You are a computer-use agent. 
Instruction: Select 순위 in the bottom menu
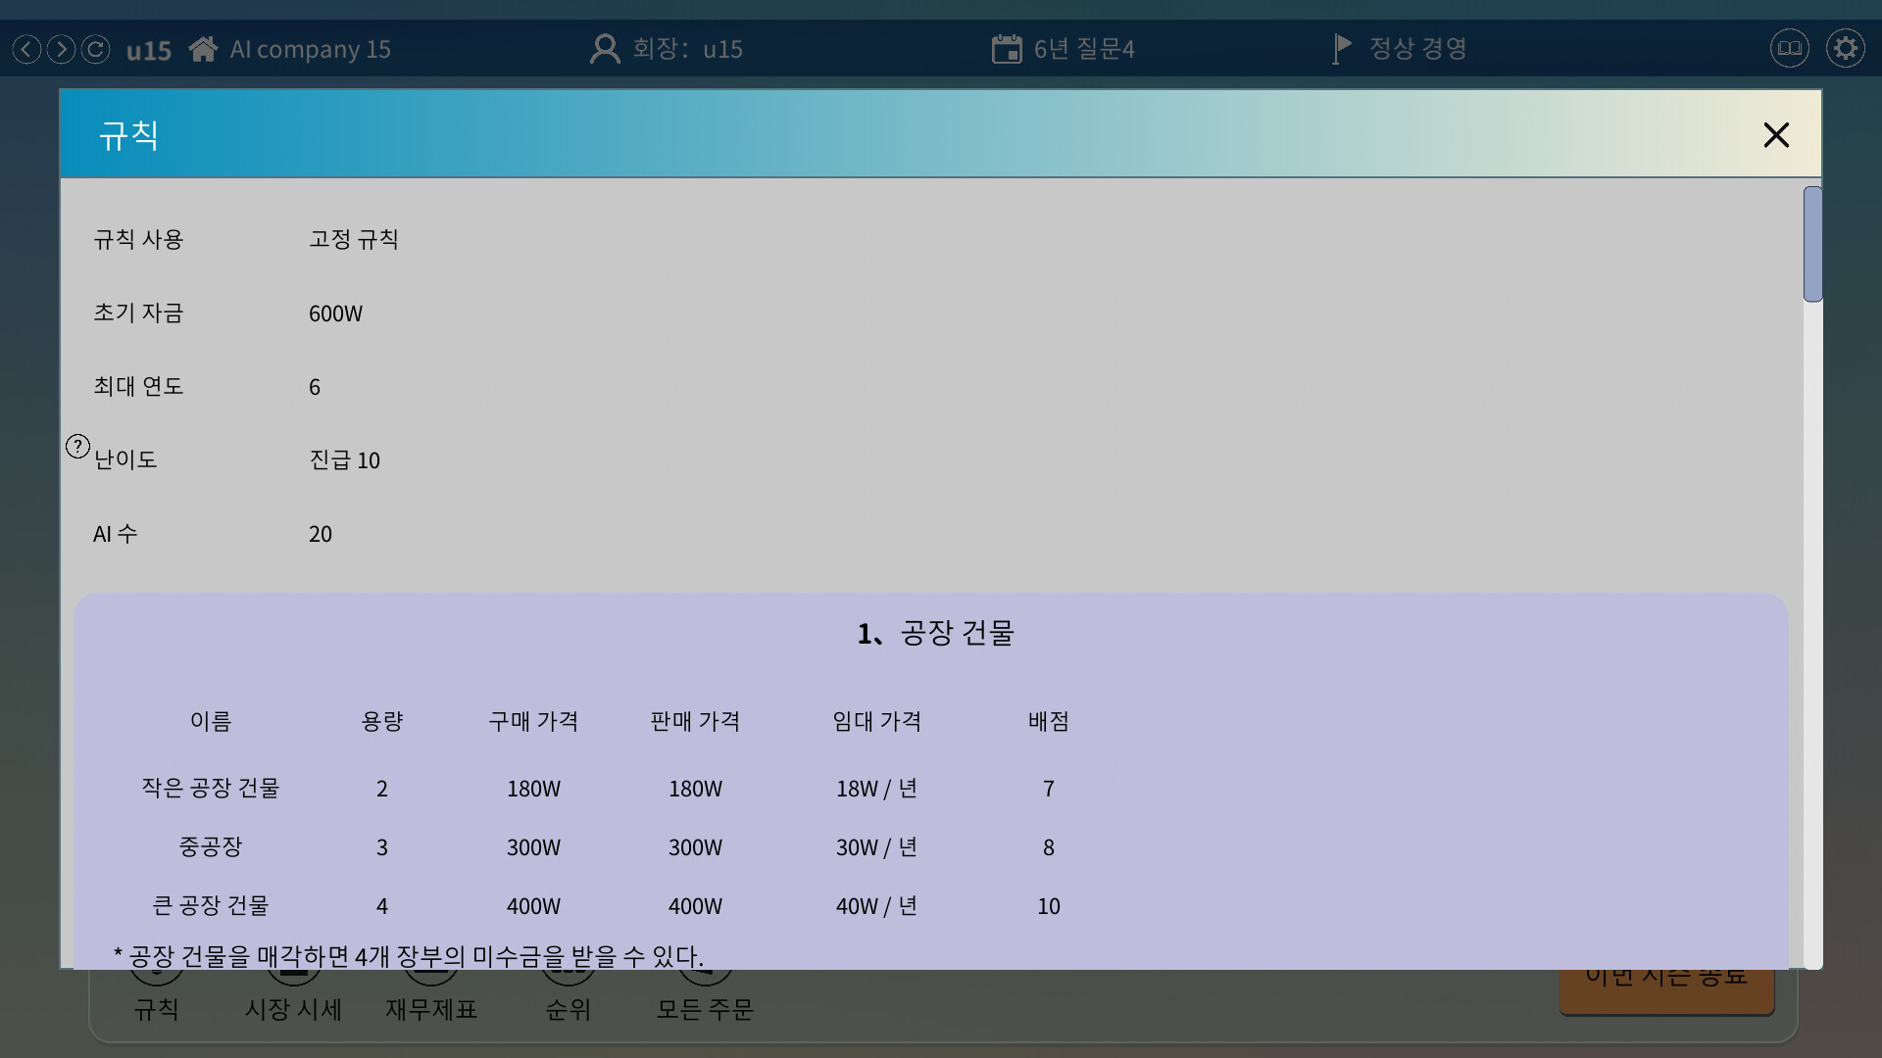pyautogui.click(x=569, y=1009)
